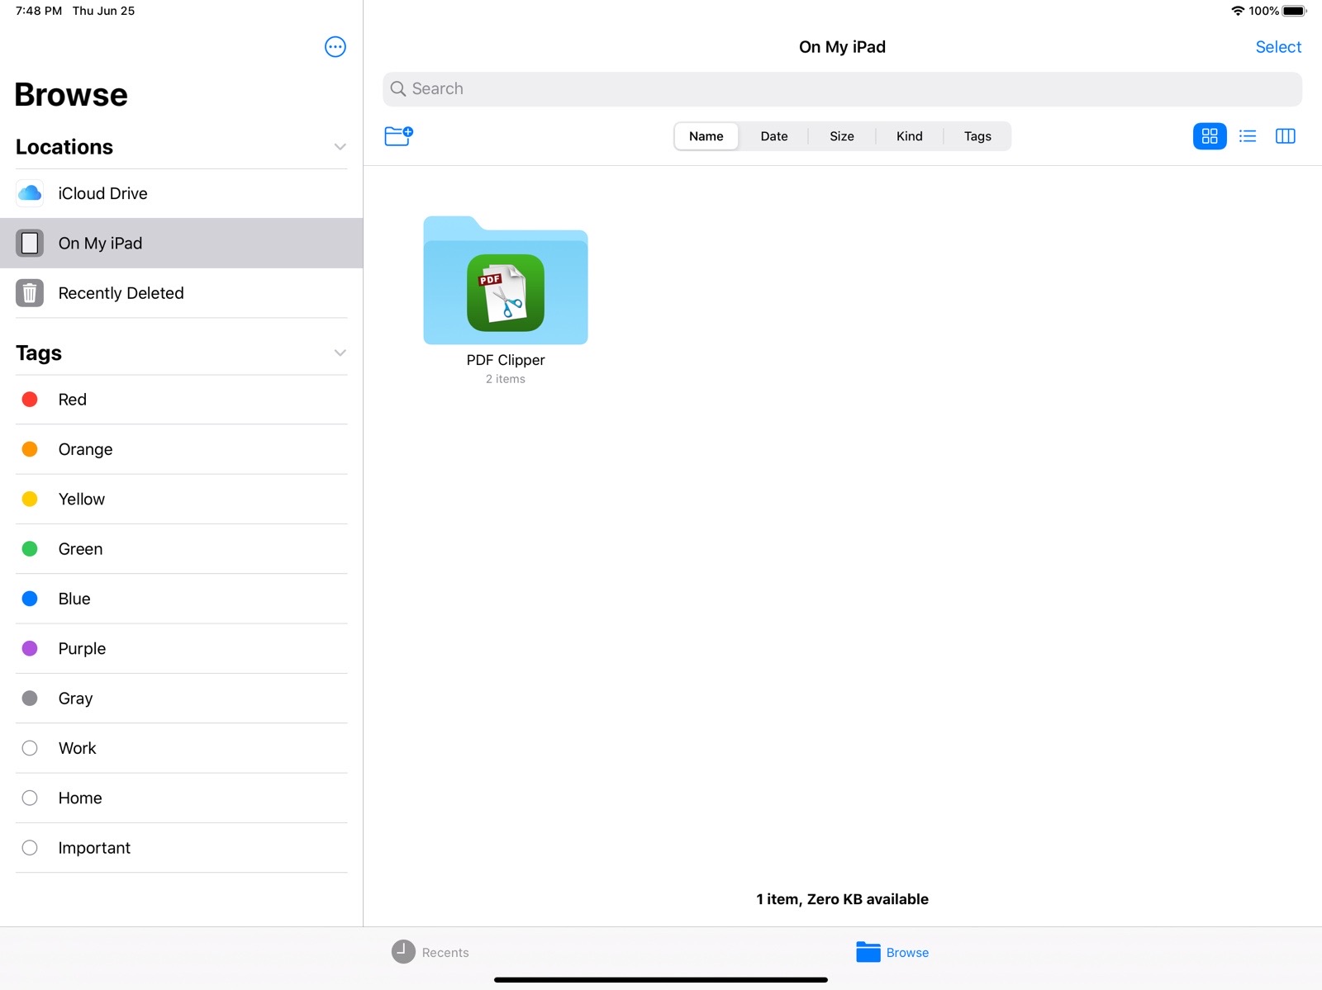Filter by the Red tag
The width and height of the screenshot is (1322, 990).
pyautogui.click(x=73, y=400)
